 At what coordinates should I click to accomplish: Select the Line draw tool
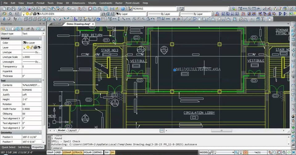pos(186,19)
